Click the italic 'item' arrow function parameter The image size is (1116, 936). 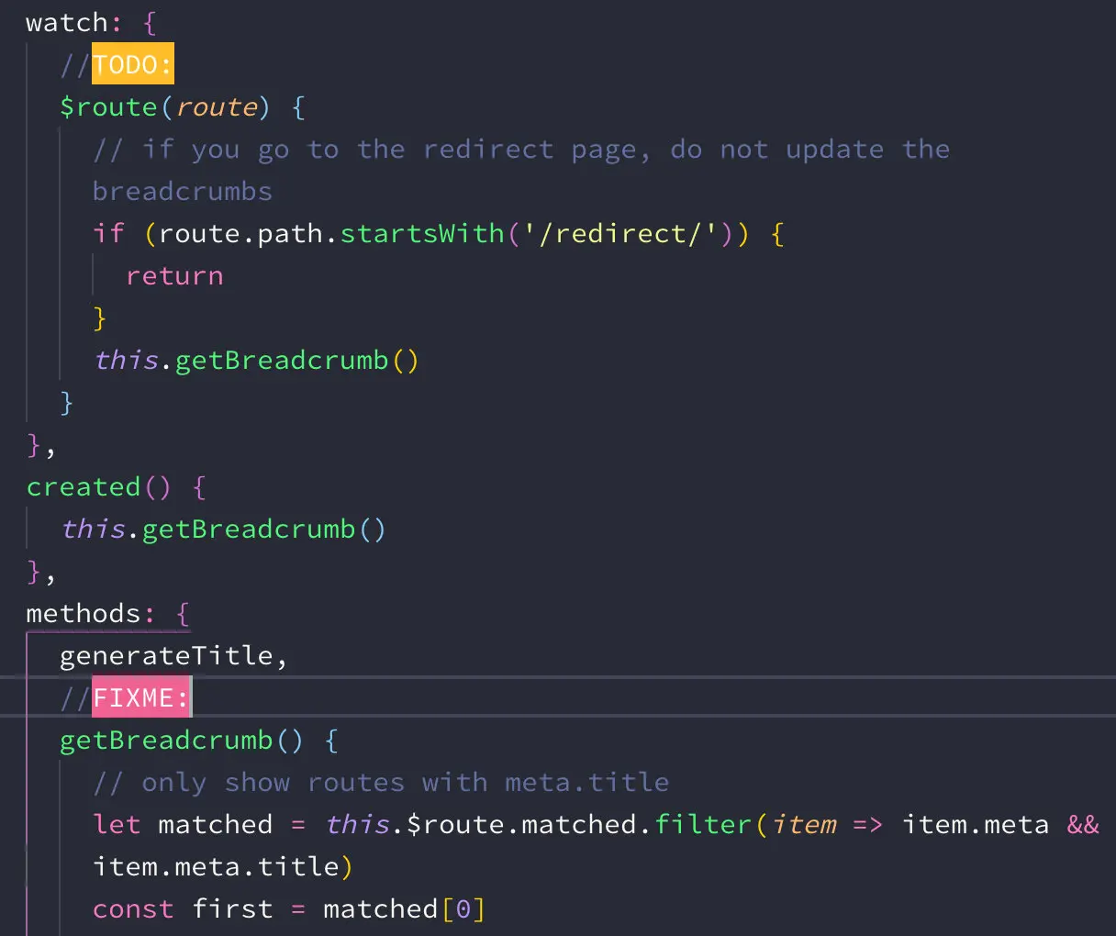(804, 825)
